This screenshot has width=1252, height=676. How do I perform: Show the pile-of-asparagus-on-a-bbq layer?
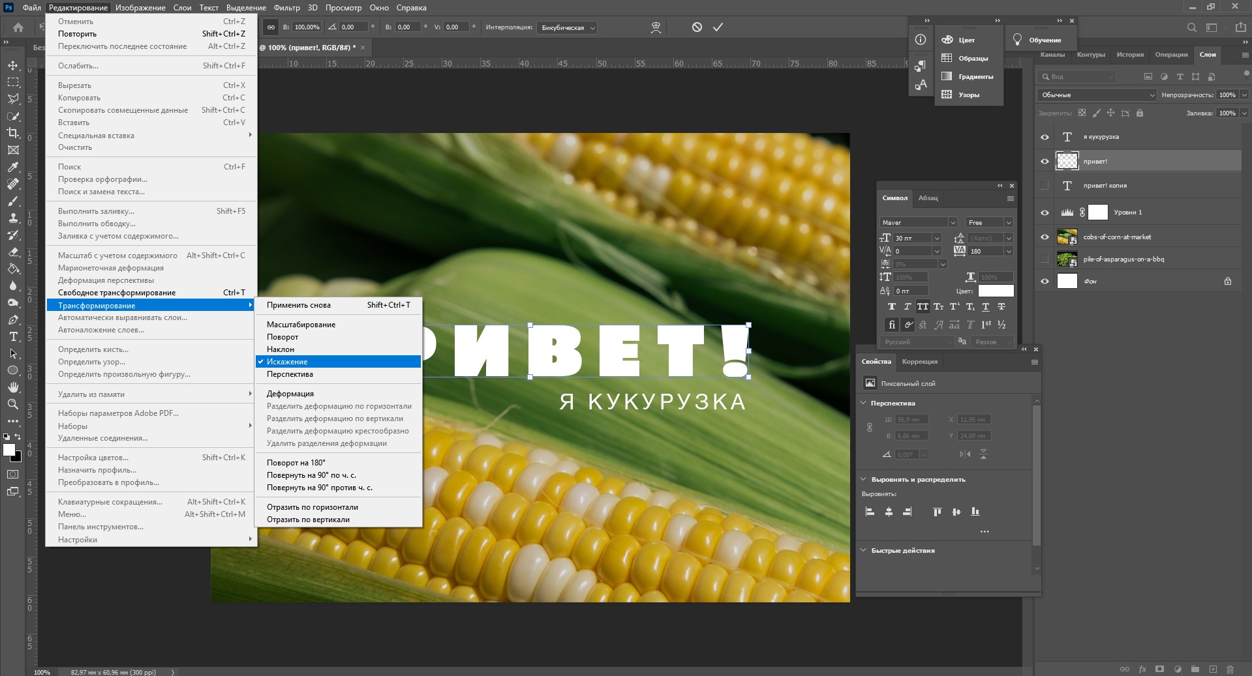coord(1045,259)
